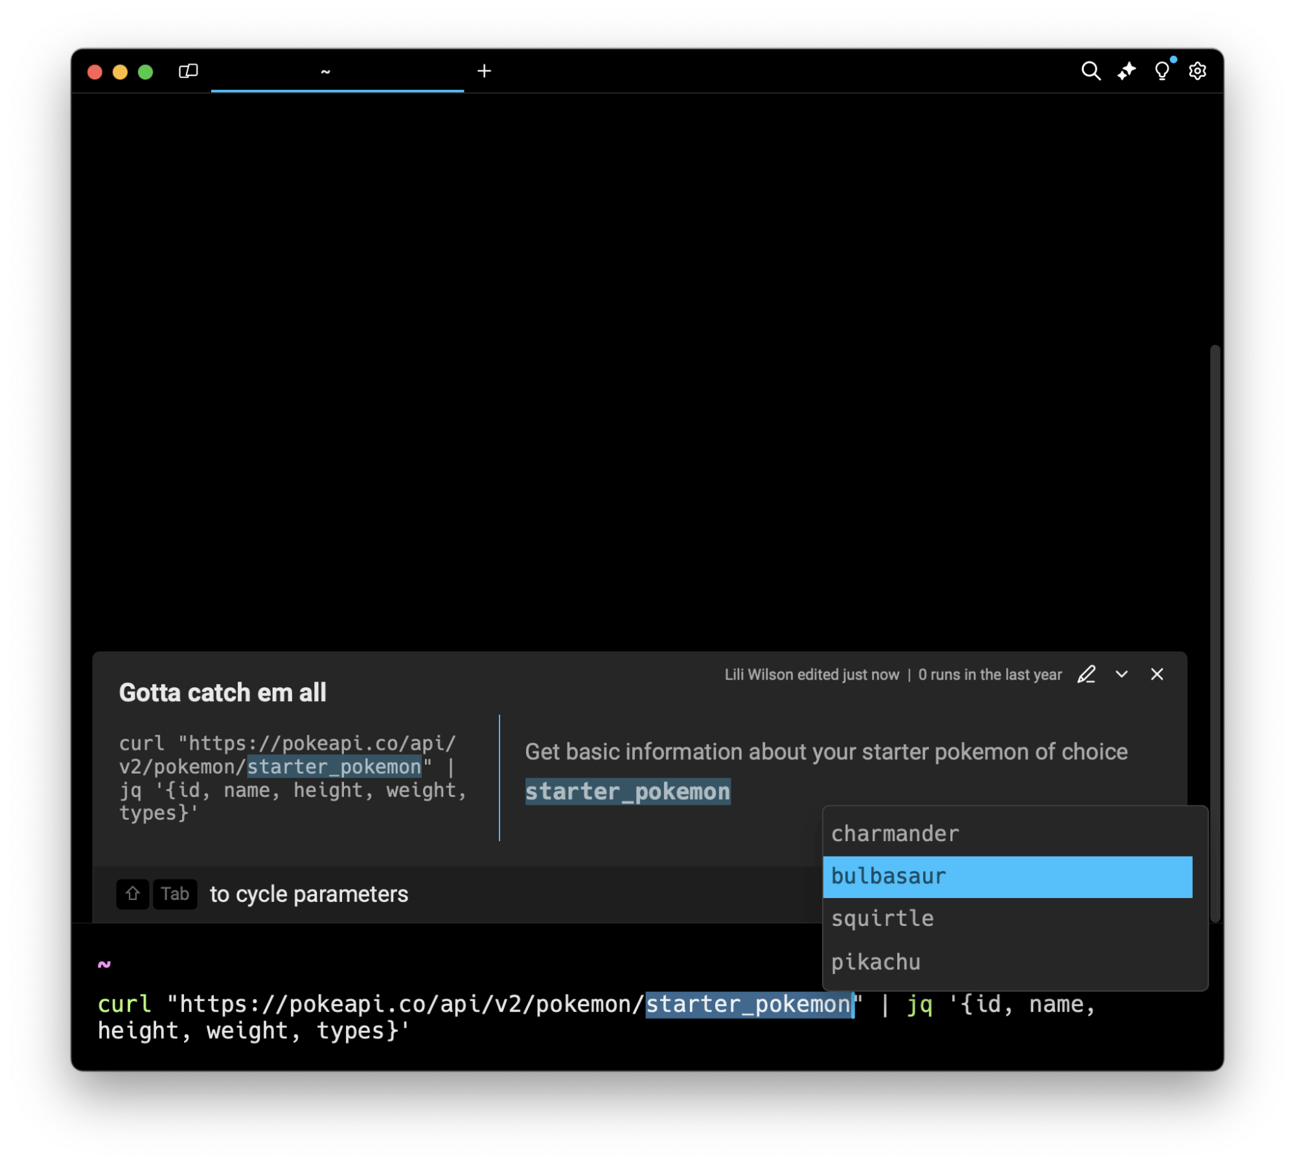Close the Gotta catch em all panel

[1157, 675]
